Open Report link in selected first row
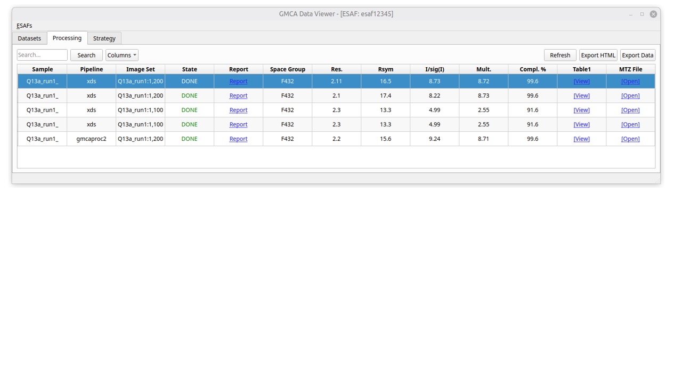This screenshot has width=682, height=384. click(x=238, y=81)
